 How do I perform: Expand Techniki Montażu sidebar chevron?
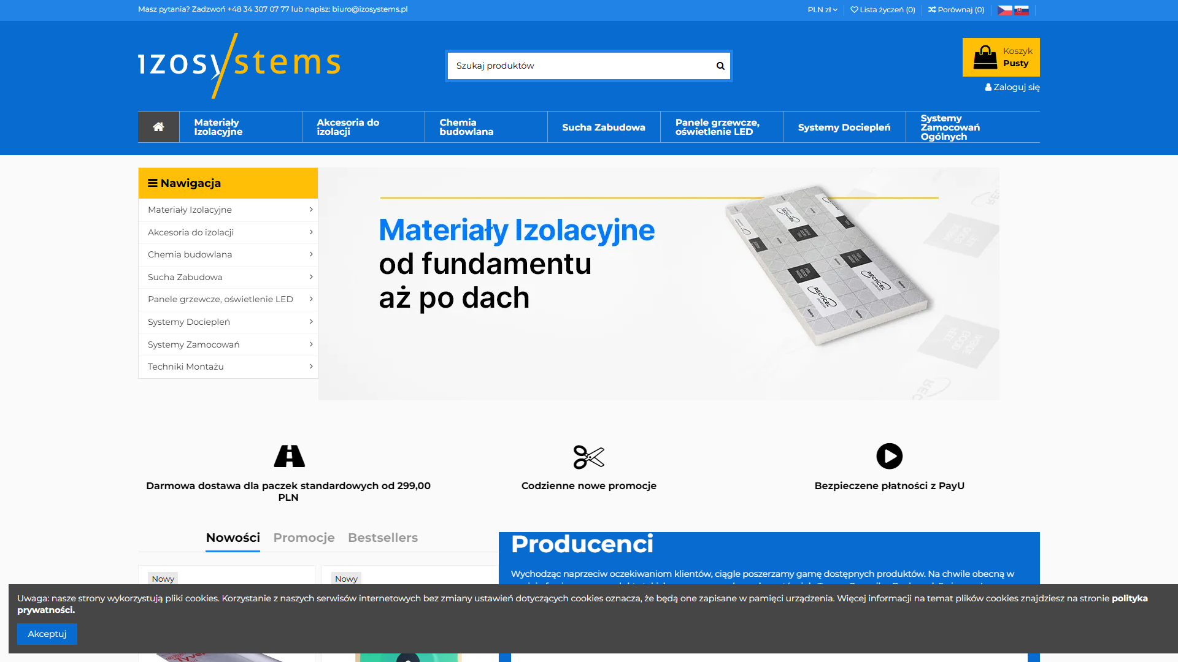pos(311,367)
